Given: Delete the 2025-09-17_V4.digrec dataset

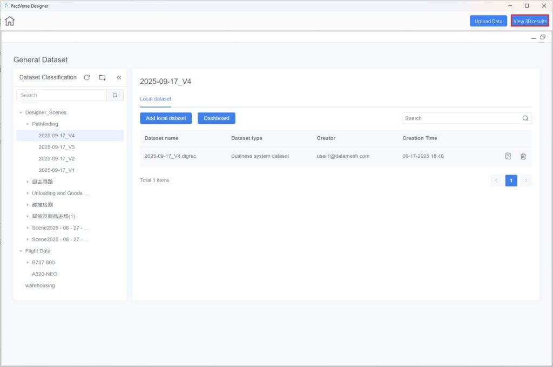Looking at the screenshot, I should tap(523, 156).
